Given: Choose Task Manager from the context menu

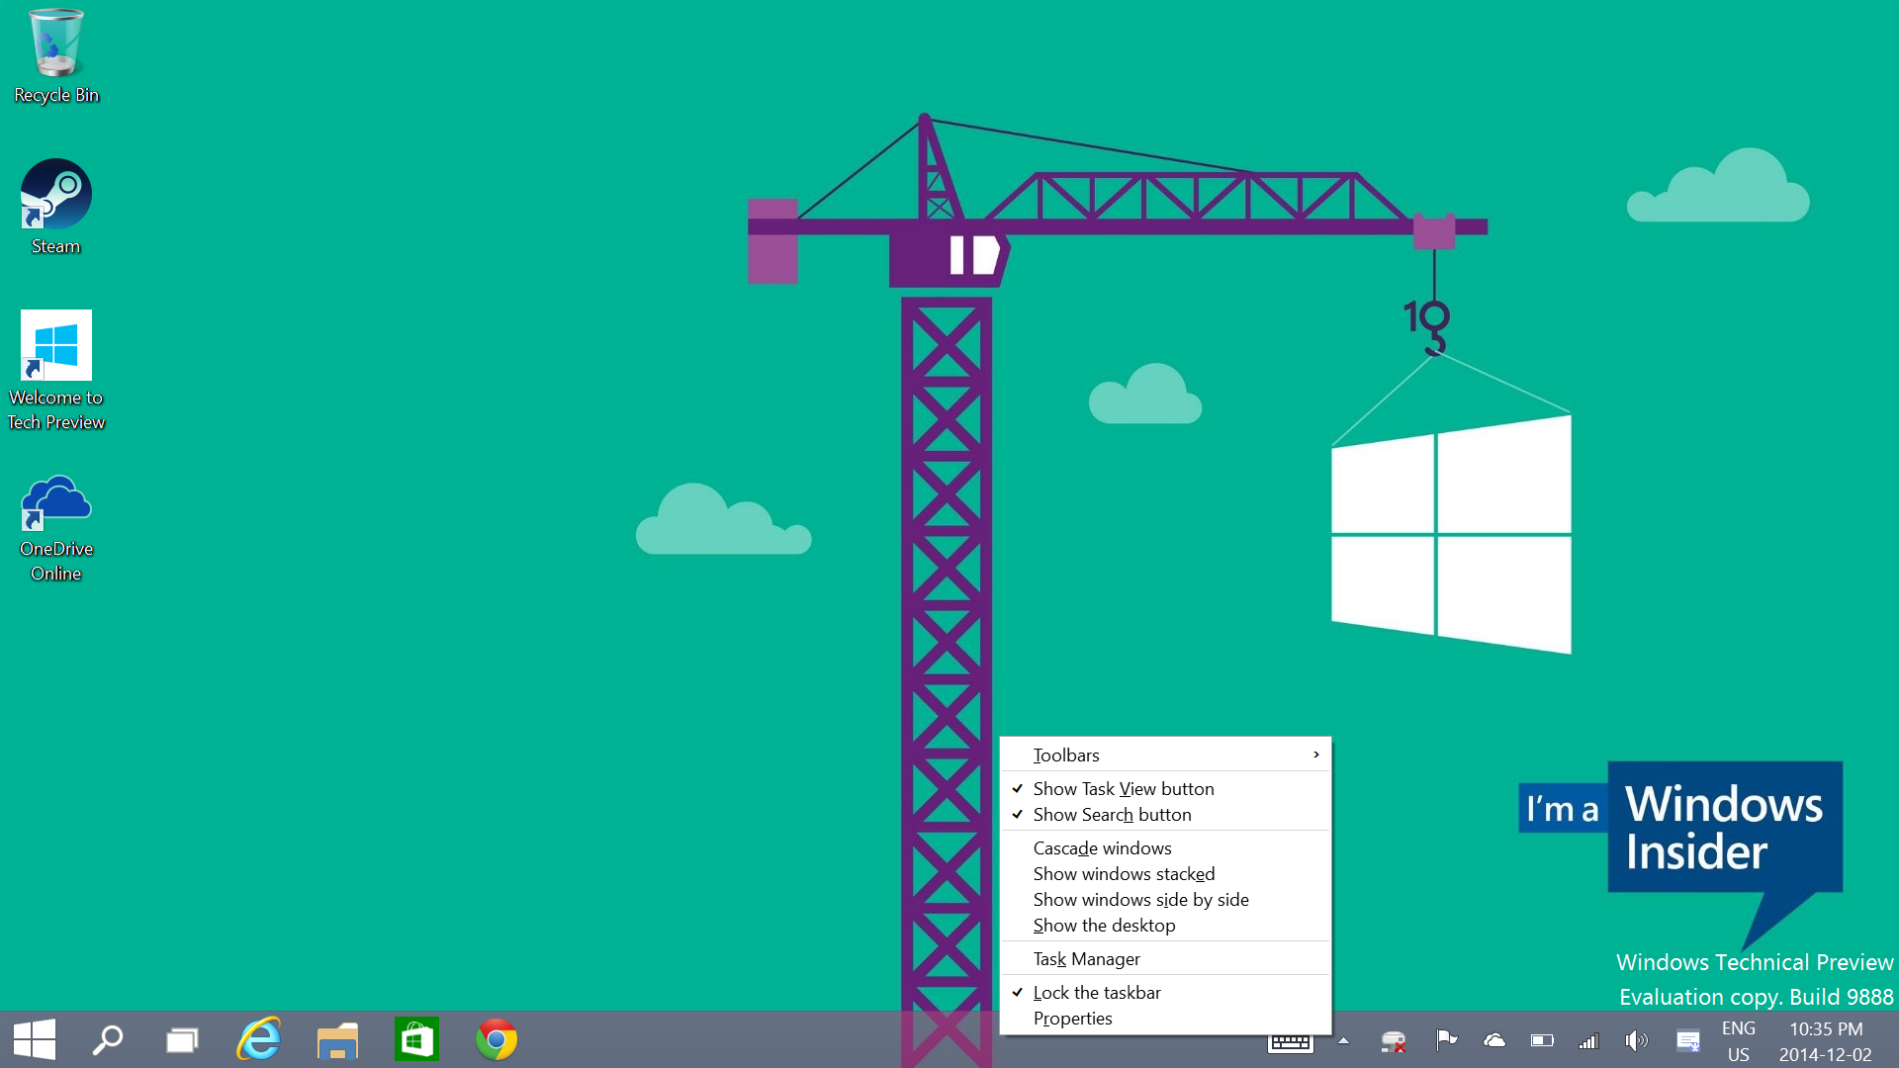Looking at the screenshot, I should click(1086, 958).
